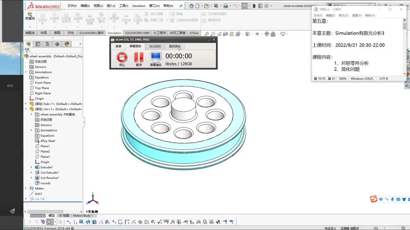Image resolution: width=410 pixels, height=230 pixels.
Task: Open the Options gear icon
Action: tap(266, 6)
